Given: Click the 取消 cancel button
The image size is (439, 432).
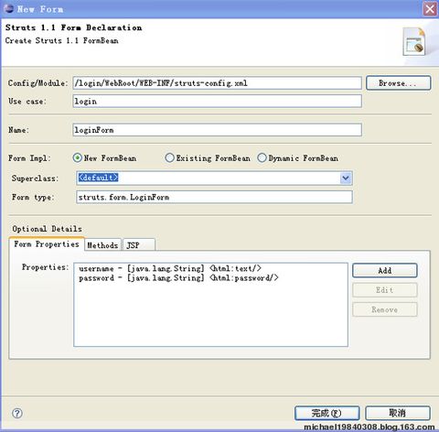Looking at the screenshot, I should point(398,414).
